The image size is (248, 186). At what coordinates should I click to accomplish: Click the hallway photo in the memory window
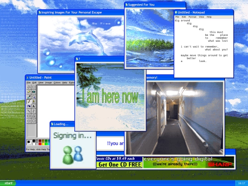tap(175, 118)
